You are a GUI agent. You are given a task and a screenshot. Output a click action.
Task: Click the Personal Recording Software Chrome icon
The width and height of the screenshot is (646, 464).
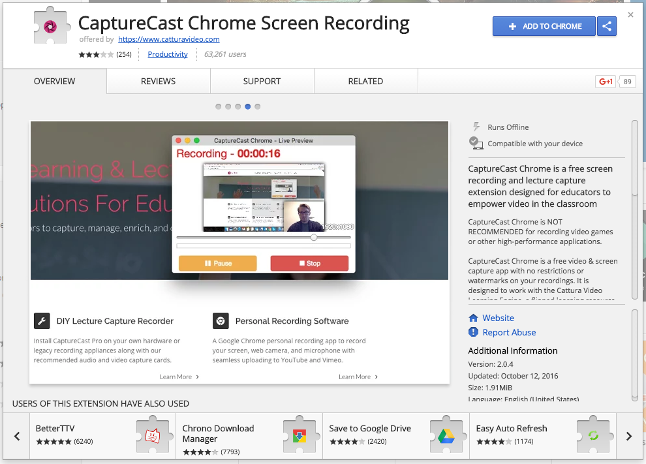221,321
